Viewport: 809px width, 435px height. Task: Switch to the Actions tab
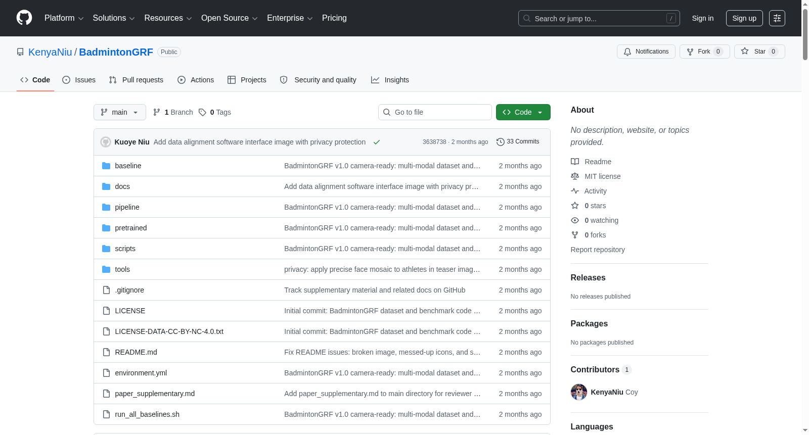point(196,80)
